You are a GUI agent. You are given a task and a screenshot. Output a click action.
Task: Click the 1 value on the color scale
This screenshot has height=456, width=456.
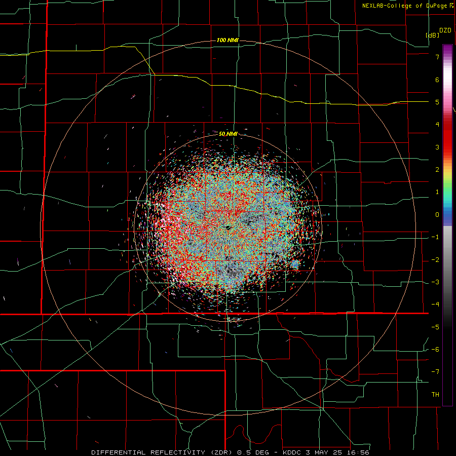tap(437, 192)
